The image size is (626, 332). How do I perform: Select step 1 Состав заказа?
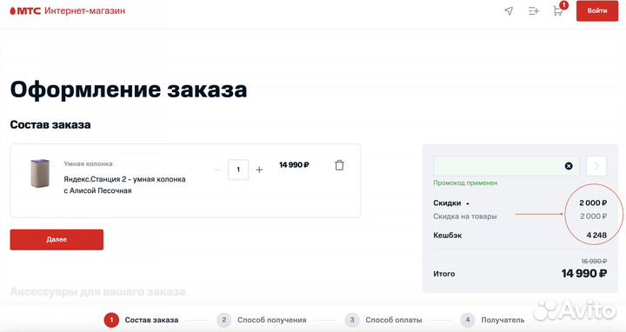tap(142, 320)
